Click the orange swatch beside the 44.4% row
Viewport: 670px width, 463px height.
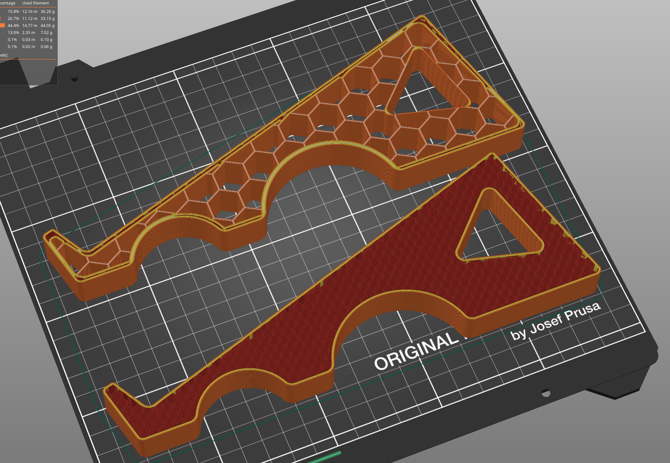pos(3,25)
